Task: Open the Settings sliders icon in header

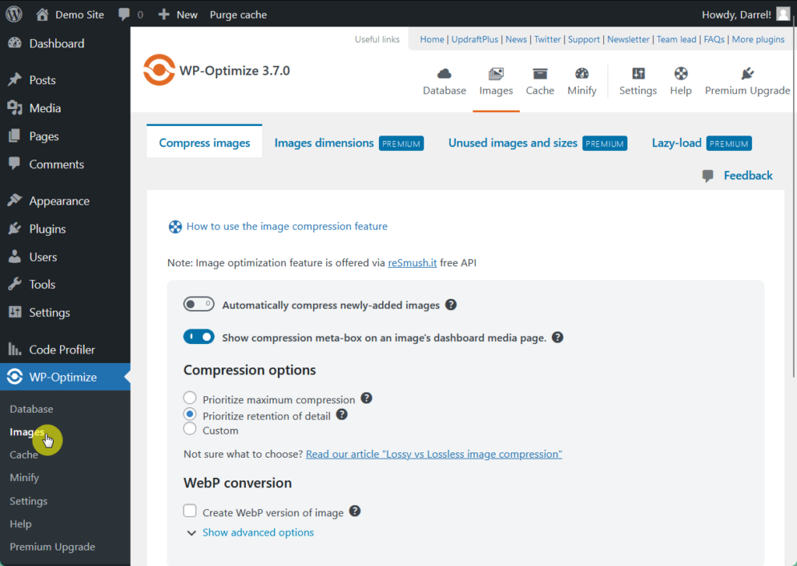Action: [x=638, y=74]
